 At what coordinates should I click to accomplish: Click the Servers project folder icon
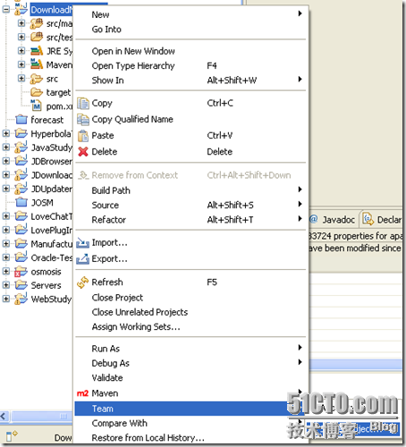pos(21,285)
